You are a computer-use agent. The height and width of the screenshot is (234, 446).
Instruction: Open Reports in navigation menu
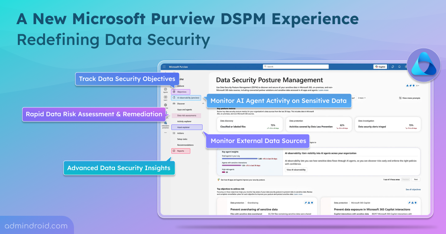181,151
